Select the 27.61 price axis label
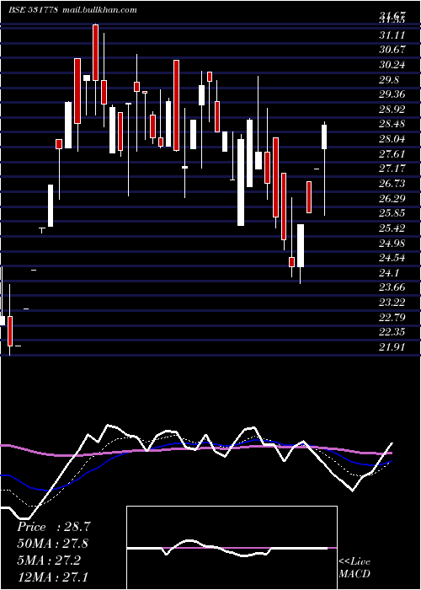421x590 pixels. pyautogui.click(x=392, y=154)
